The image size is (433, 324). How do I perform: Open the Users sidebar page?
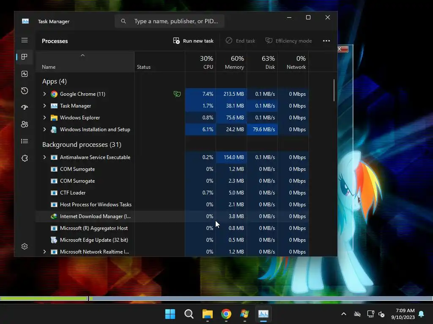(x=24, y=124)
